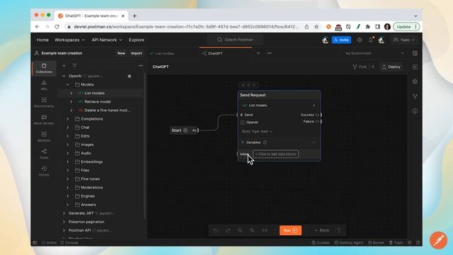This screenshot has width=453, height=255.
Task: Open the info icon in right sidebar
Action: tap(415, 111)
